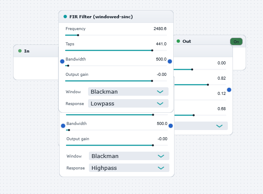
Task: Select the output port of the Highpass filter node
Action: coord(171,126)
